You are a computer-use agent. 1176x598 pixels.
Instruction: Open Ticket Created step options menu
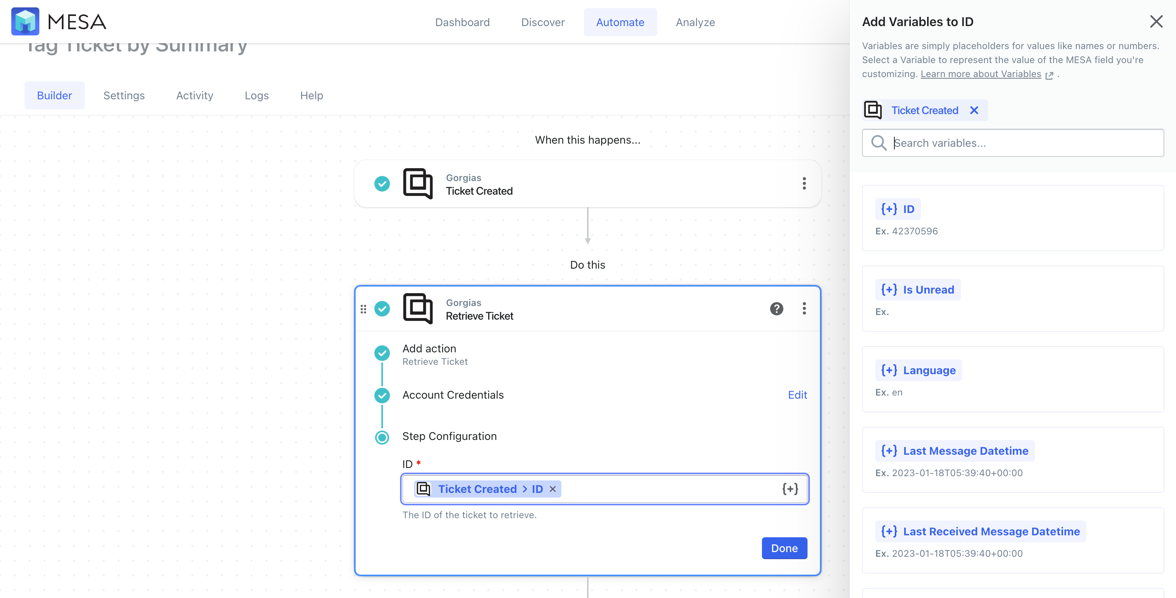[x=804, y=183]
